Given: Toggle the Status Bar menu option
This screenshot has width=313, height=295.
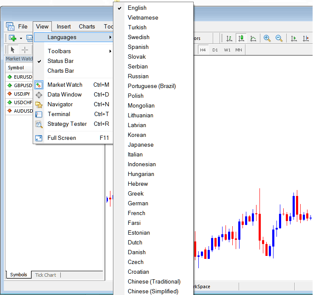Looking at the screenshot, I should tap(61, 61).
